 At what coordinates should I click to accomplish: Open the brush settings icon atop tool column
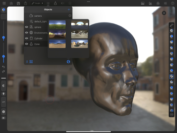pos(171,25)
